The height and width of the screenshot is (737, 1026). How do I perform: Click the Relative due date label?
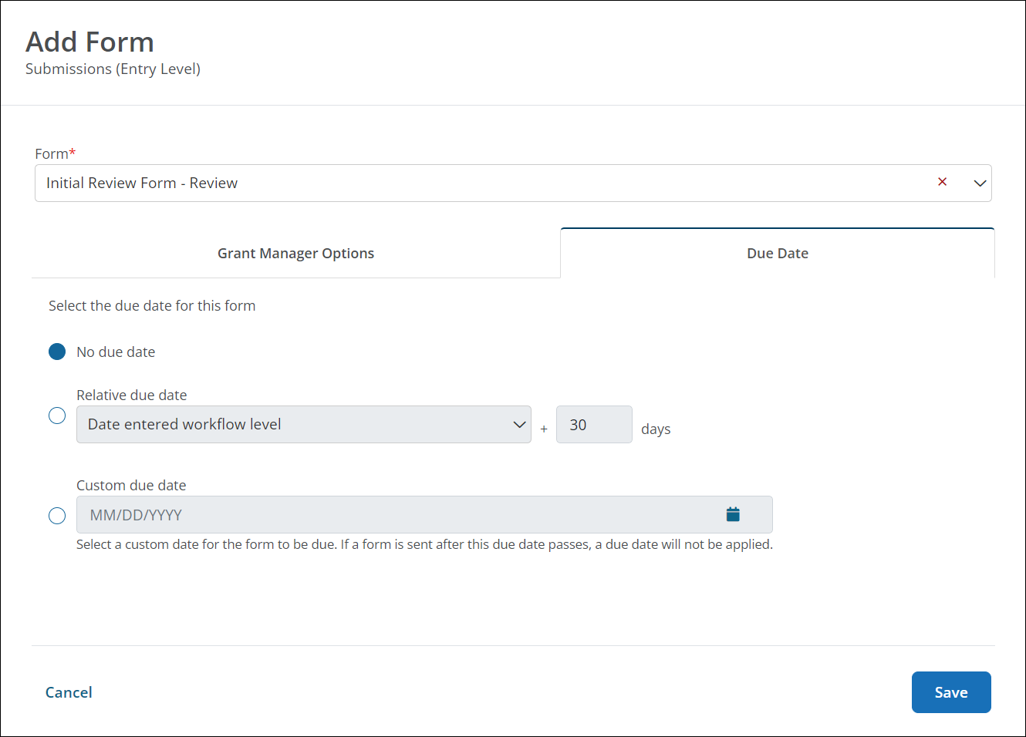[131, 395]
